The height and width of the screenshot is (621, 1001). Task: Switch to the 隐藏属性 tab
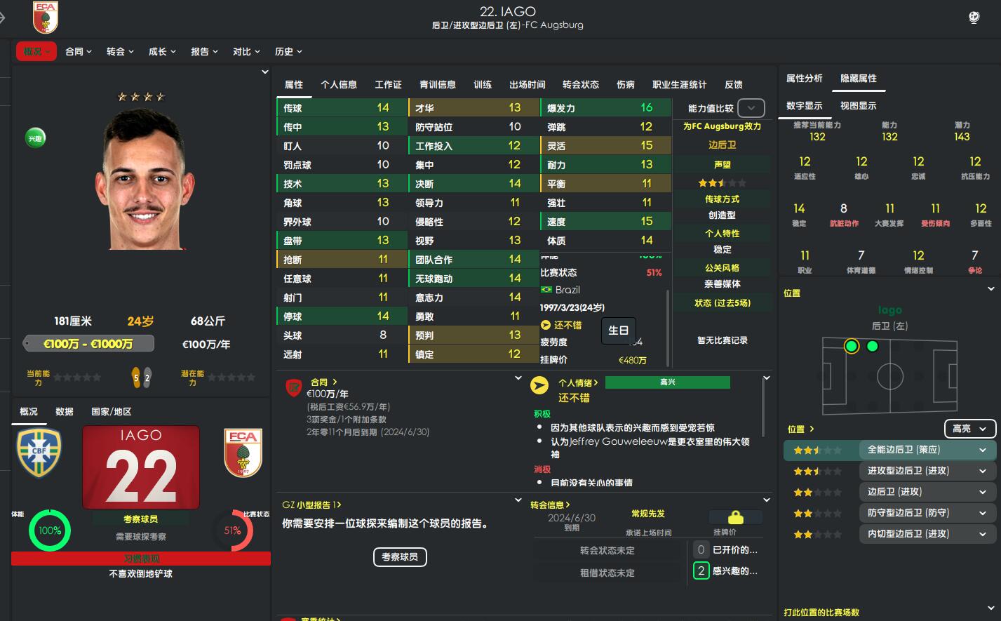click(x=859, y=79)
